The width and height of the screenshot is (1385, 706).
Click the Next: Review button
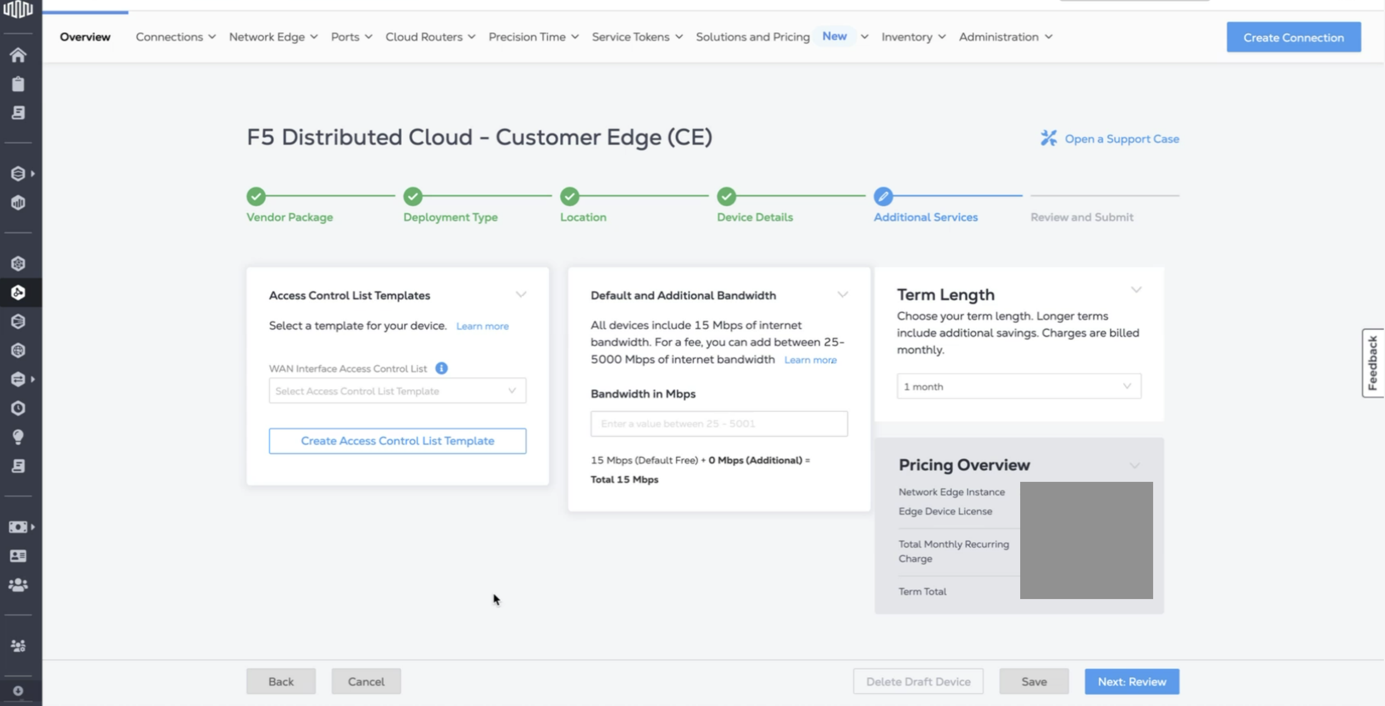coord(1131,681)
